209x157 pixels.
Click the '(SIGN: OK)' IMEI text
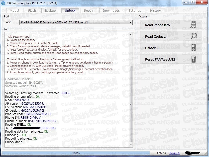[x=48, y=128]
